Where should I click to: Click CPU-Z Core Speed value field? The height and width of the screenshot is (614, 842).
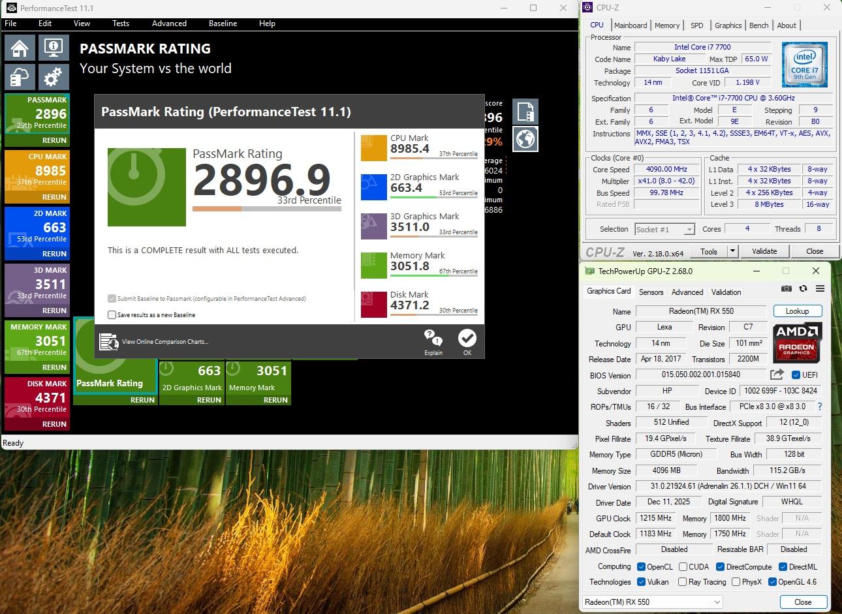pyautogui.click(x=666, y=169)
